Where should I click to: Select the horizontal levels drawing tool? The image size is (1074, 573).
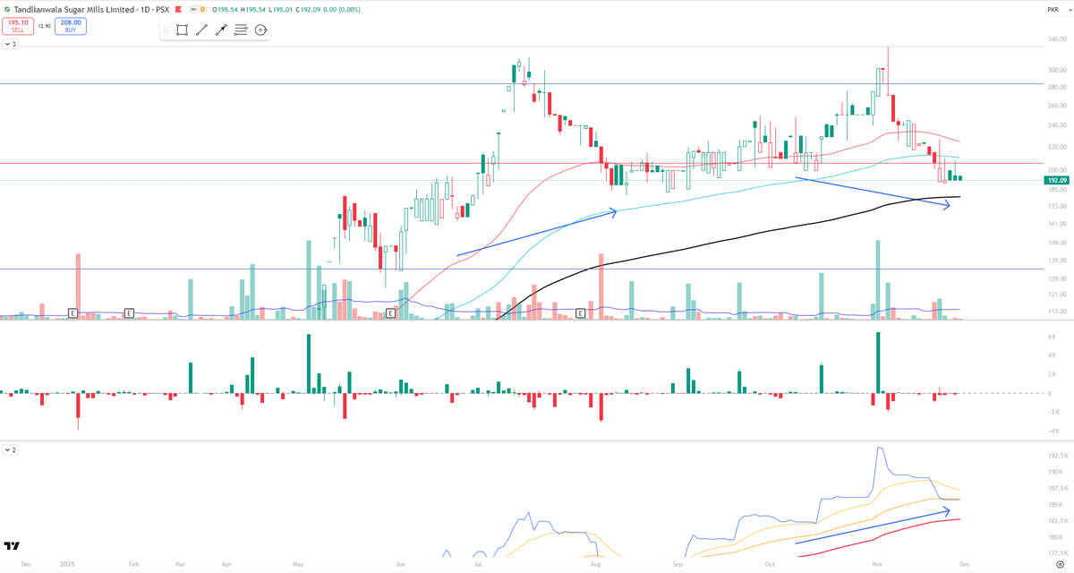point(241,30)
